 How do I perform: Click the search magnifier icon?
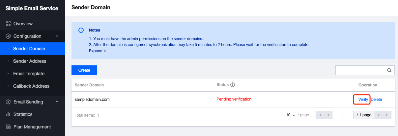pyautogui.click(x=389, y=70)
